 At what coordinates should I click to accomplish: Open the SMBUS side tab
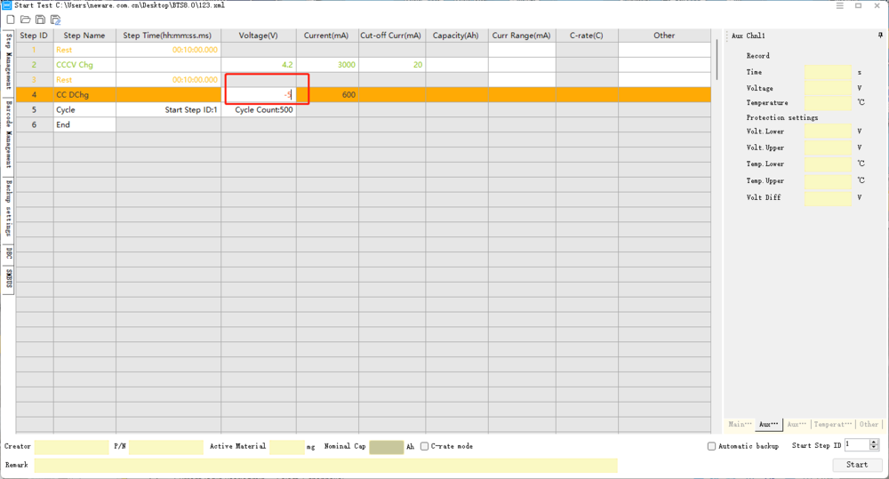[x=8, y=278]
